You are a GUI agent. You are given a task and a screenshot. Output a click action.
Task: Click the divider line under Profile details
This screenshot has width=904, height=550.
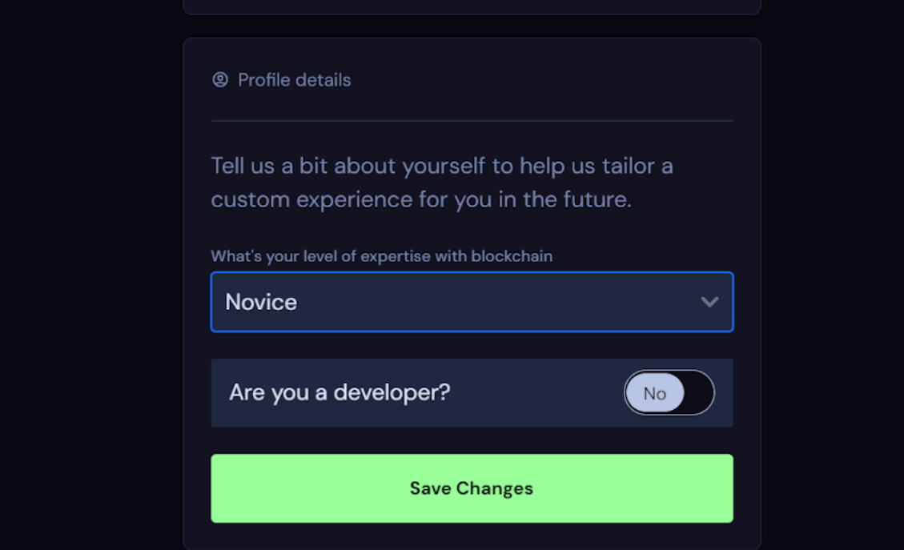pyautogui.click(x=472, y=121)
